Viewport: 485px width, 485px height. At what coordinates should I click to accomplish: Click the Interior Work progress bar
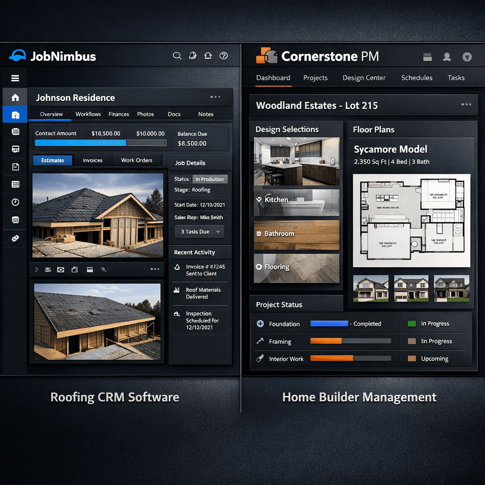coord(351,358)
